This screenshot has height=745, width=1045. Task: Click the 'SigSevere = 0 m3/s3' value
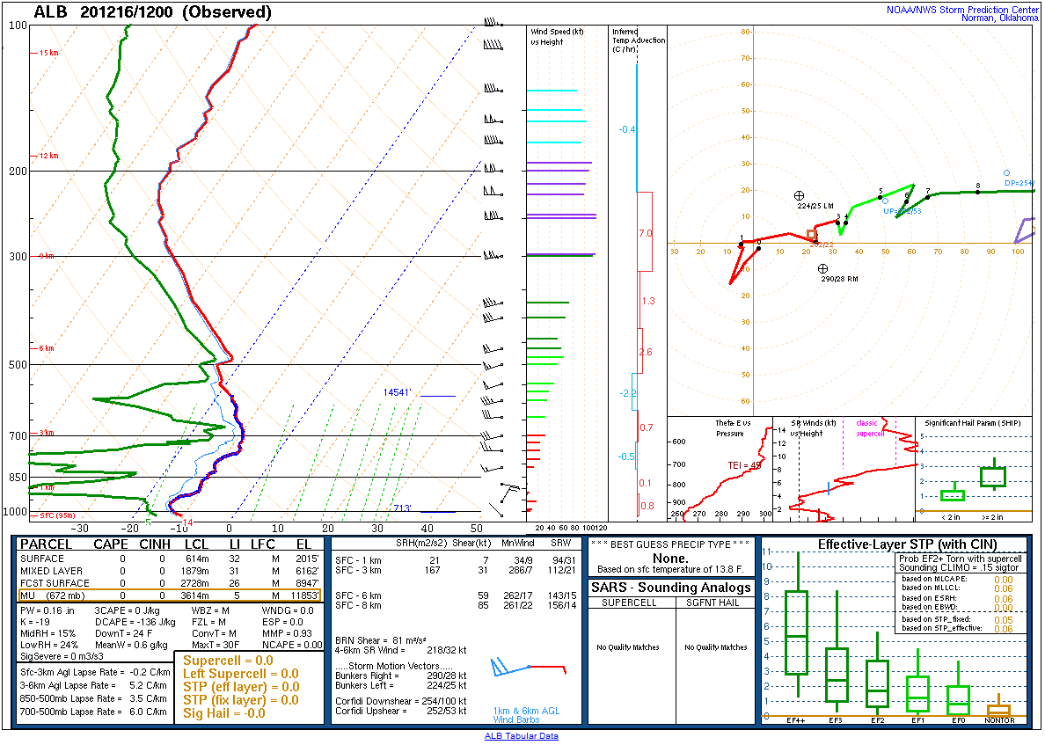tap(62, 656)
